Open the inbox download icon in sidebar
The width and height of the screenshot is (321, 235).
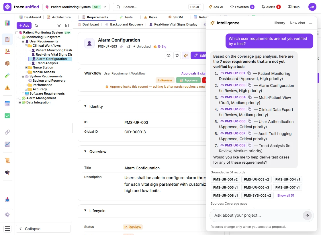[7, 200]
